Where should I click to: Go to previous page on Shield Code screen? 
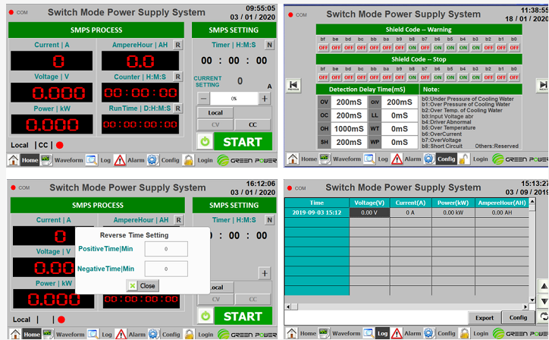pos(292,85)
